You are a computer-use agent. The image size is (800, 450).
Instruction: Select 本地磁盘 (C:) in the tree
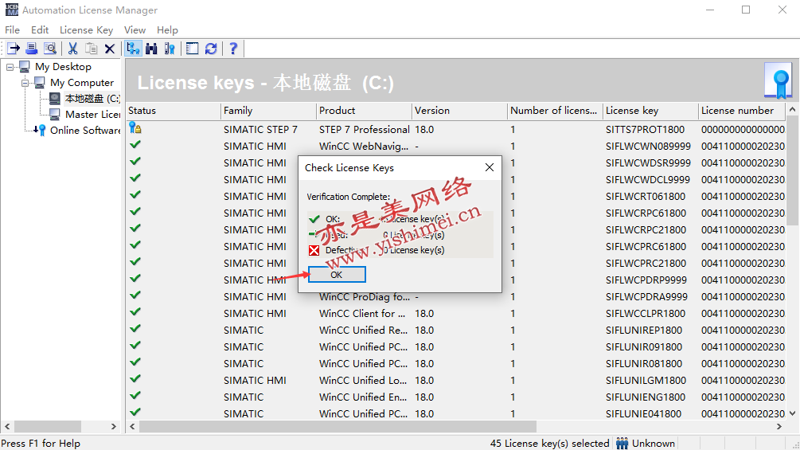tap(92, 99)
